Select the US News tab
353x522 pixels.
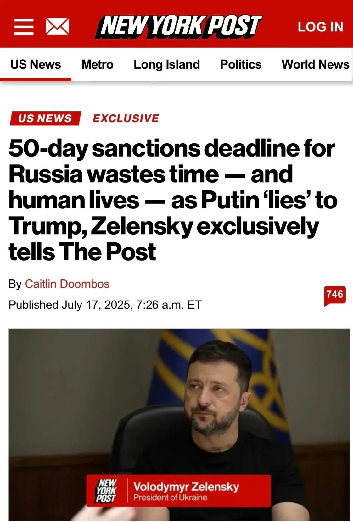(36, 64)
